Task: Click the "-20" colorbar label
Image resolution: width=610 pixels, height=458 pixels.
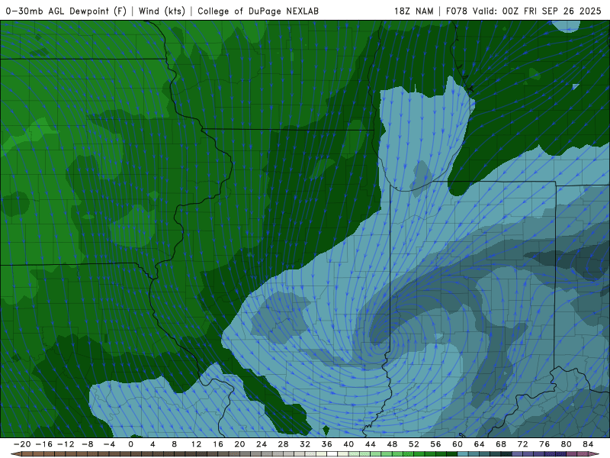Action: coord(22,444)
